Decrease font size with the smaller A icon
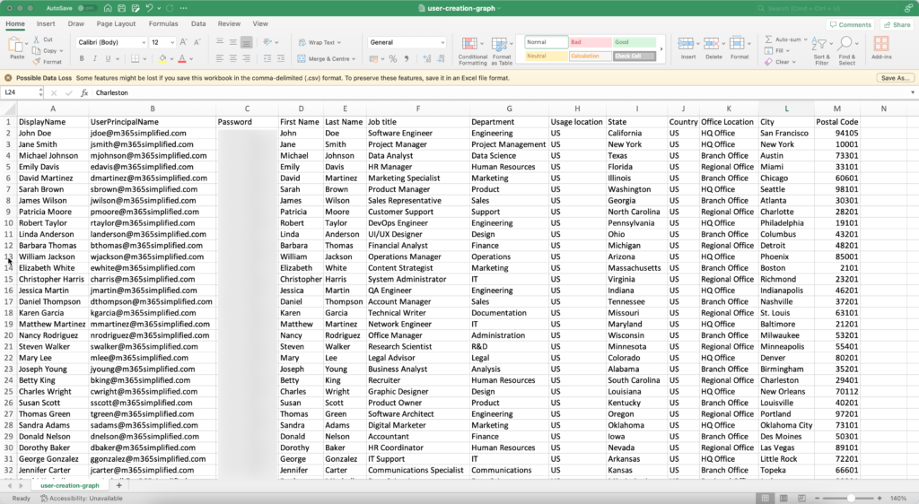919x504 pixels. click(x=197, y=42)
